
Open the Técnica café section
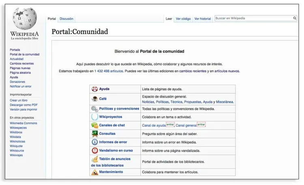point(176,102)
